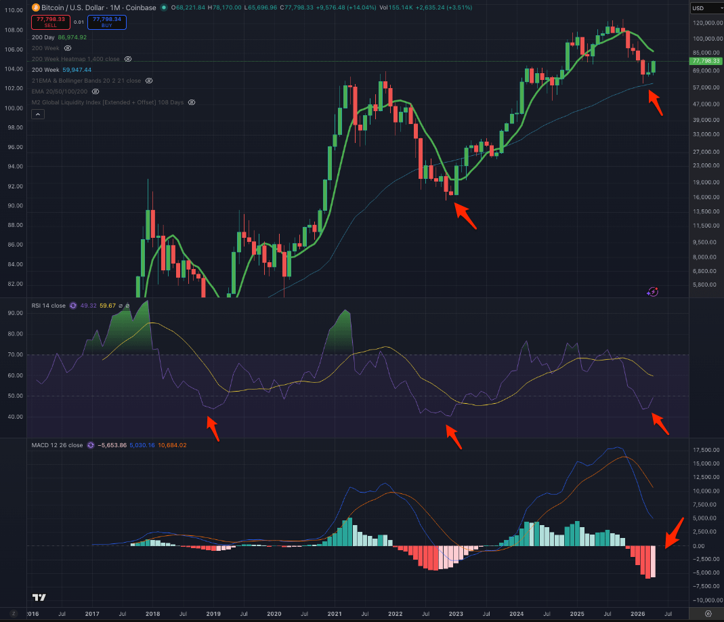The image size is (724, 622).
Task: Click the 2026 label on time axis
Action: (x=638, y=614)
